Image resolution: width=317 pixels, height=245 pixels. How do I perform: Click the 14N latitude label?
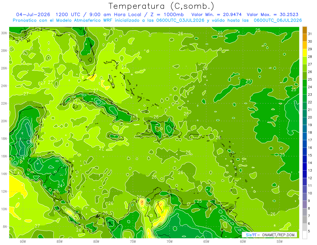coord(4,174)
